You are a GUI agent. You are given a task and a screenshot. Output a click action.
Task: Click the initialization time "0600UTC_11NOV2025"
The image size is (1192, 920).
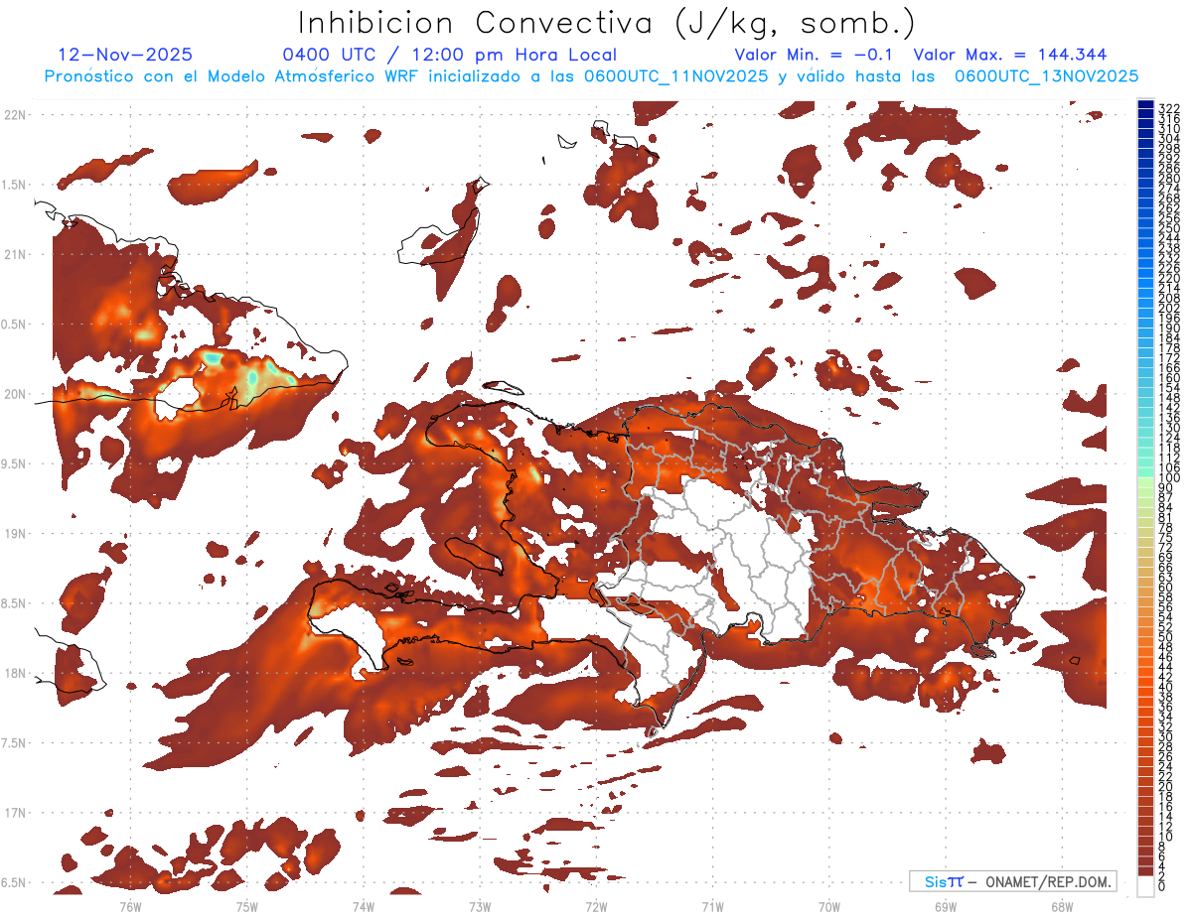(x=675, y=75)
